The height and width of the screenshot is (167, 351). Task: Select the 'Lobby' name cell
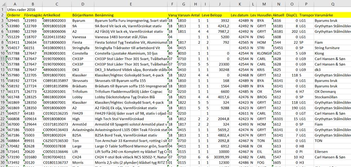pos(83,97)
